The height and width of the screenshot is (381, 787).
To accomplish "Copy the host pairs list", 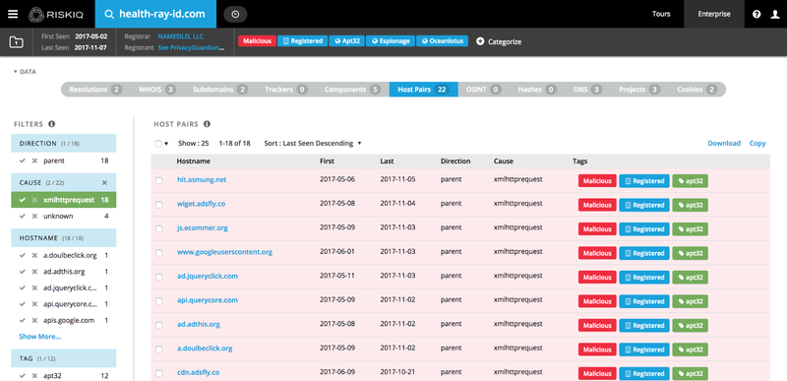I will click(757, 143).
